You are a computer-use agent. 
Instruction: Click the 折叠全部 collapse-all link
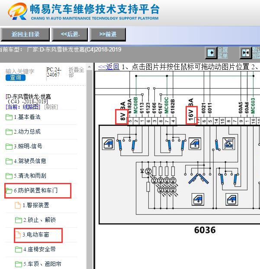tap(76, 72)
